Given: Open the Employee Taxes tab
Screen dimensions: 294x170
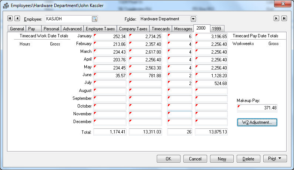Looking at the screenshot, I should pyautogui.click(x=100, y=29).
